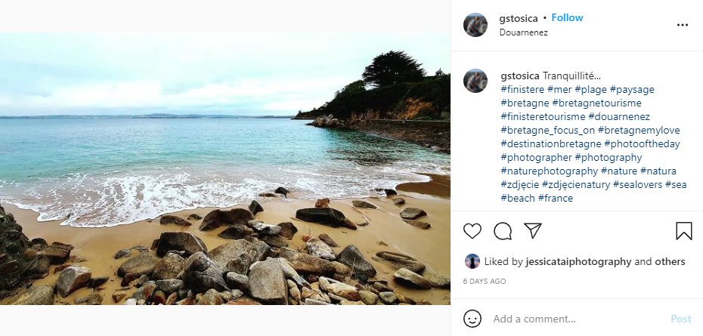The width and height of the screenshot is (703, 336).
Task: Share post with paper plane icon
Action: click(x=533, y=231)
